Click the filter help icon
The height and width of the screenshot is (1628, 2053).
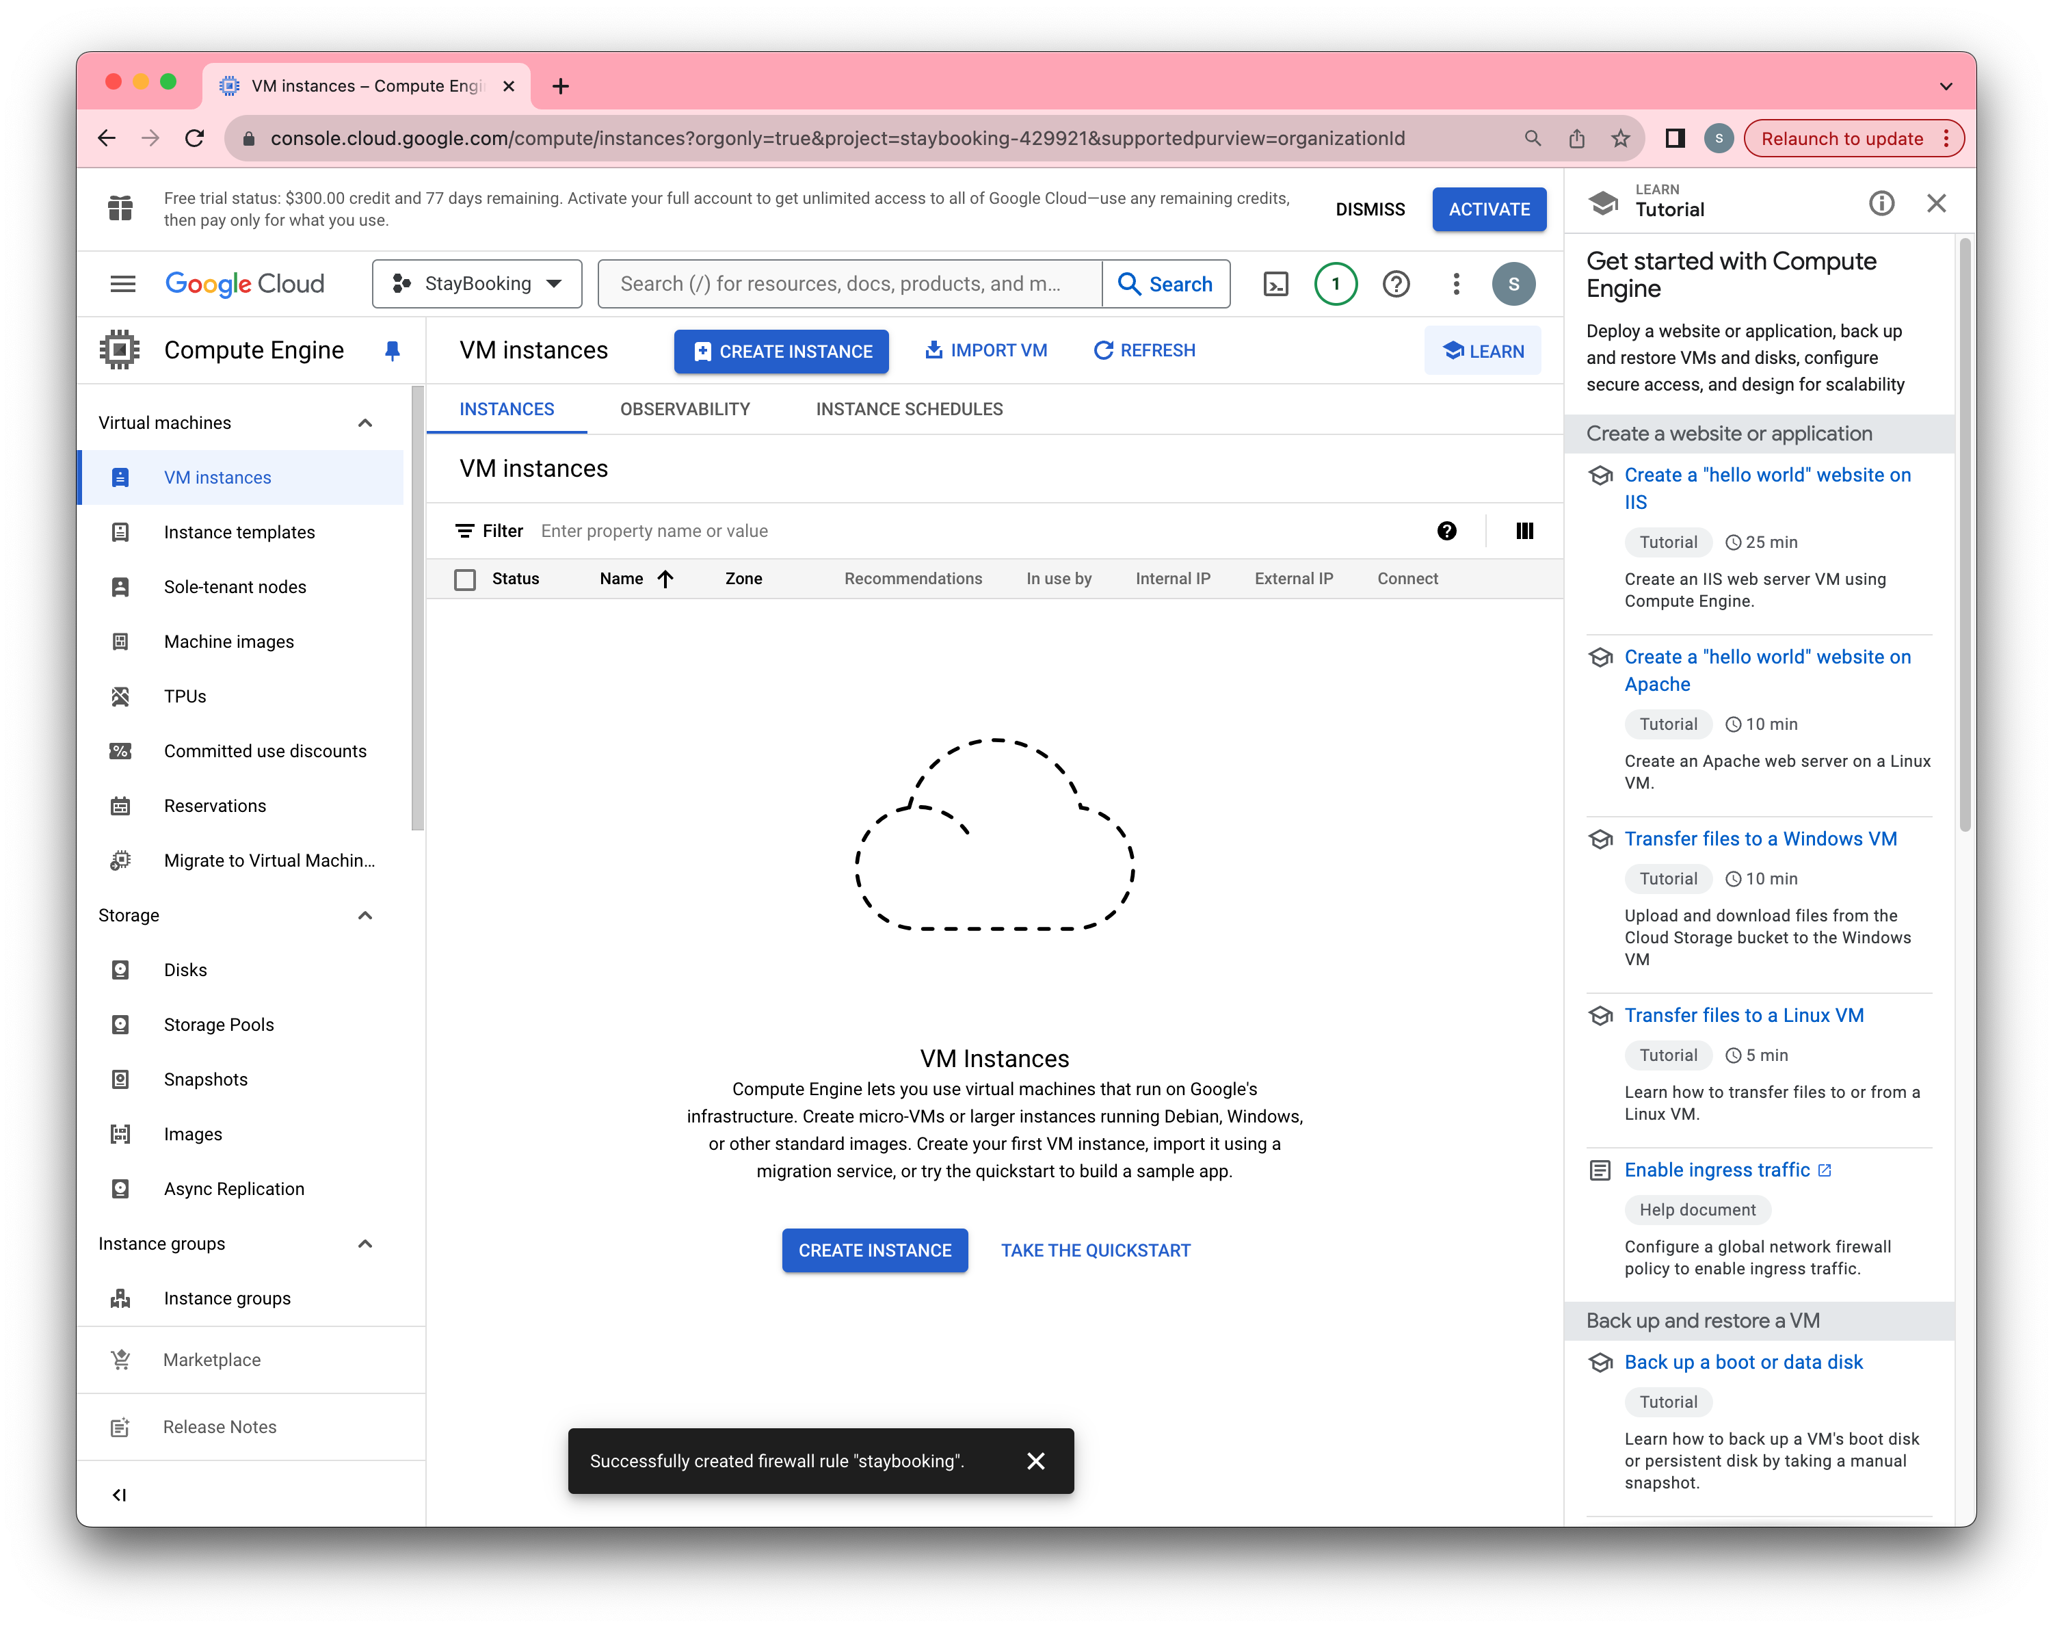pyautogui.click(x=1446, y=531)
